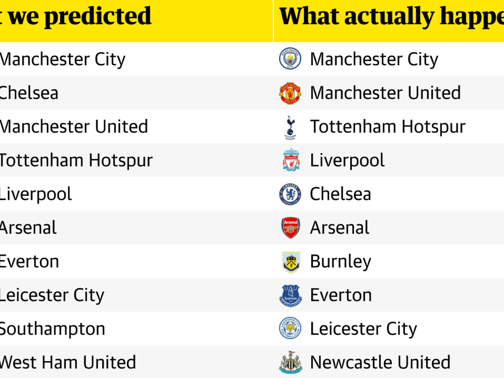504x378 pixels.
Task: Click the Tottenham Hotspur cockerel crest
Action: (x=290, y=127)
